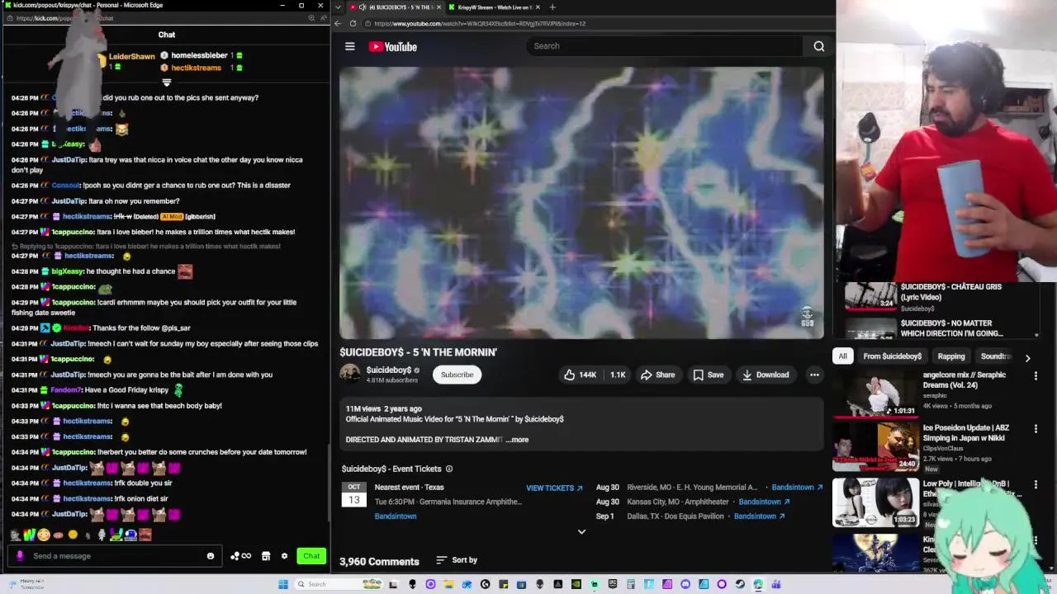Image resolution: width=1057 pixels, height=594 pixels.
Task: Download the video
Action: [765, 375]
